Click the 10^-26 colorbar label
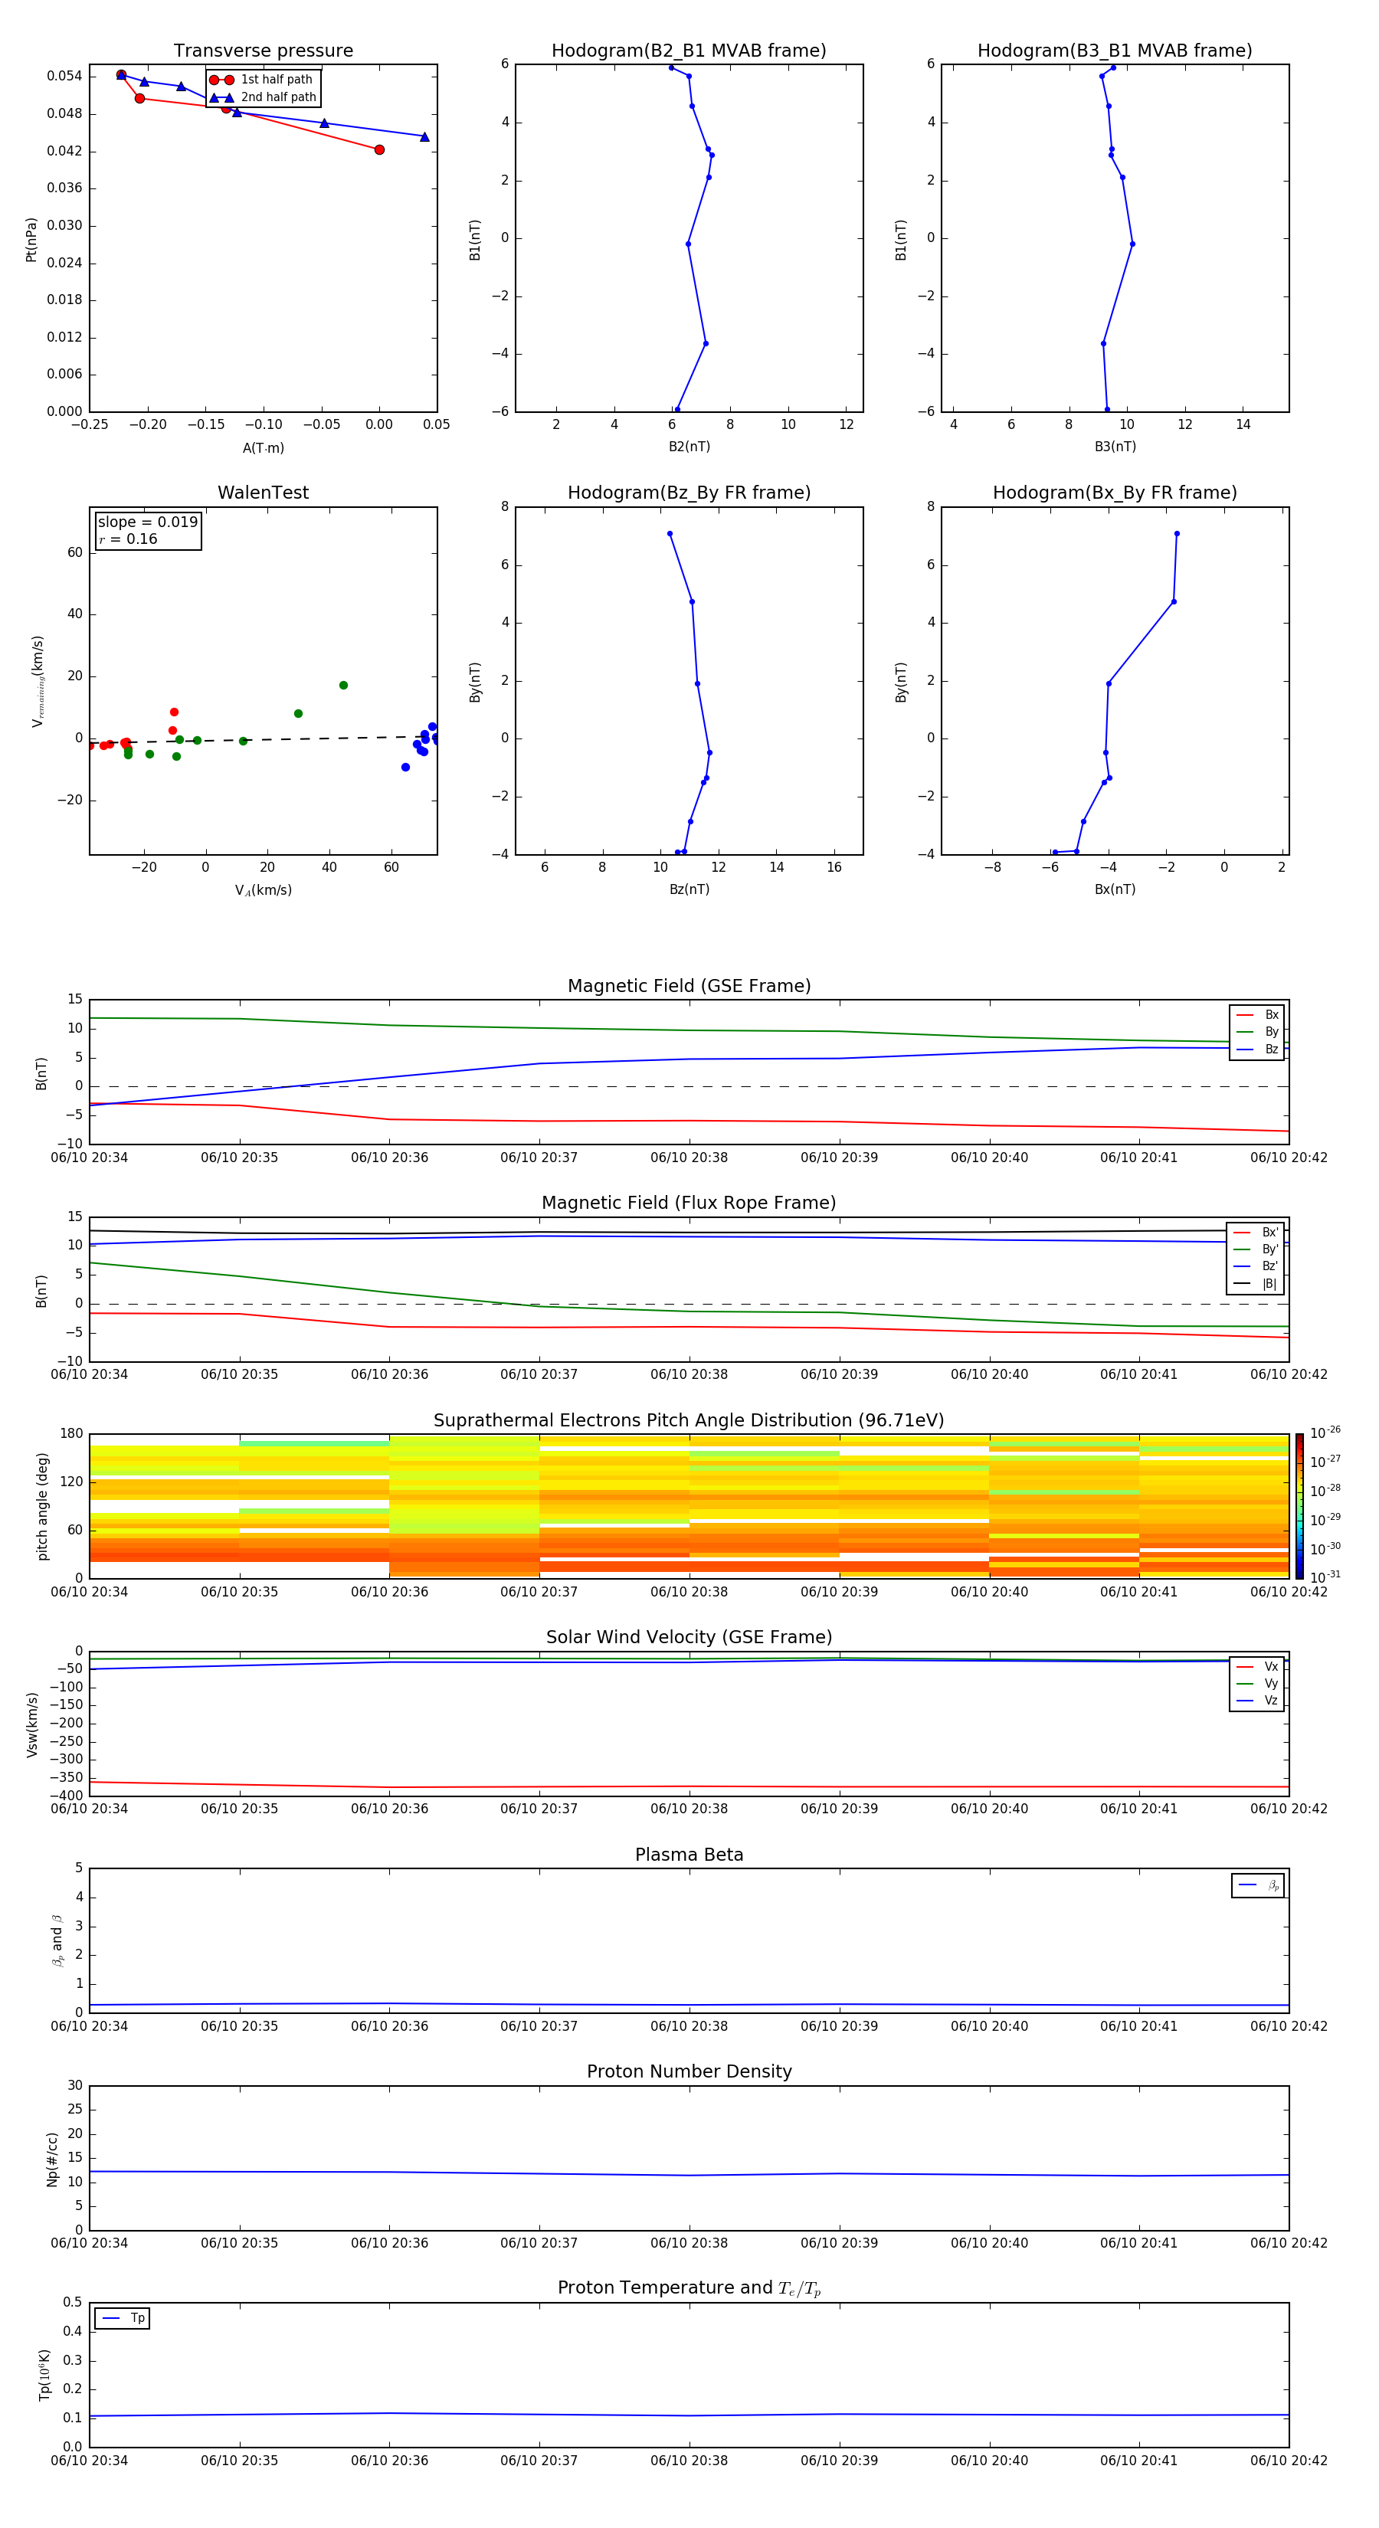The width and height of the screenshot is (1379, 2528). coord(1325,1433)
